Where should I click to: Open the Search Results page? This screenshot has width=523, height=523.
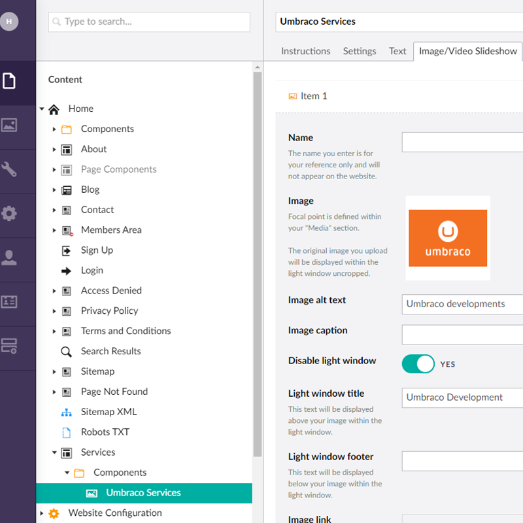point(110,351)
